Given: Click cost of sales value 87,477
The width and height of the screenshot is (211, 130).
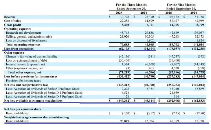Looking at the screenshot, I should point(175,21).
